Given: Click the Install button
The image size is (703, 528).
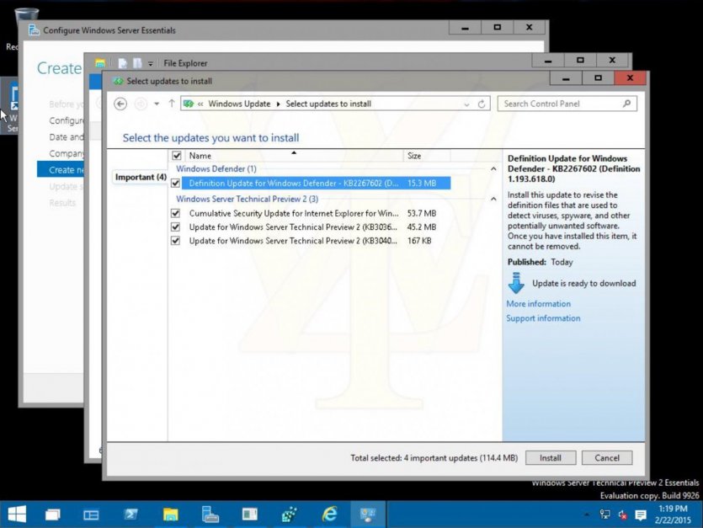Looking at the screenshot, I should pos(551,458).
